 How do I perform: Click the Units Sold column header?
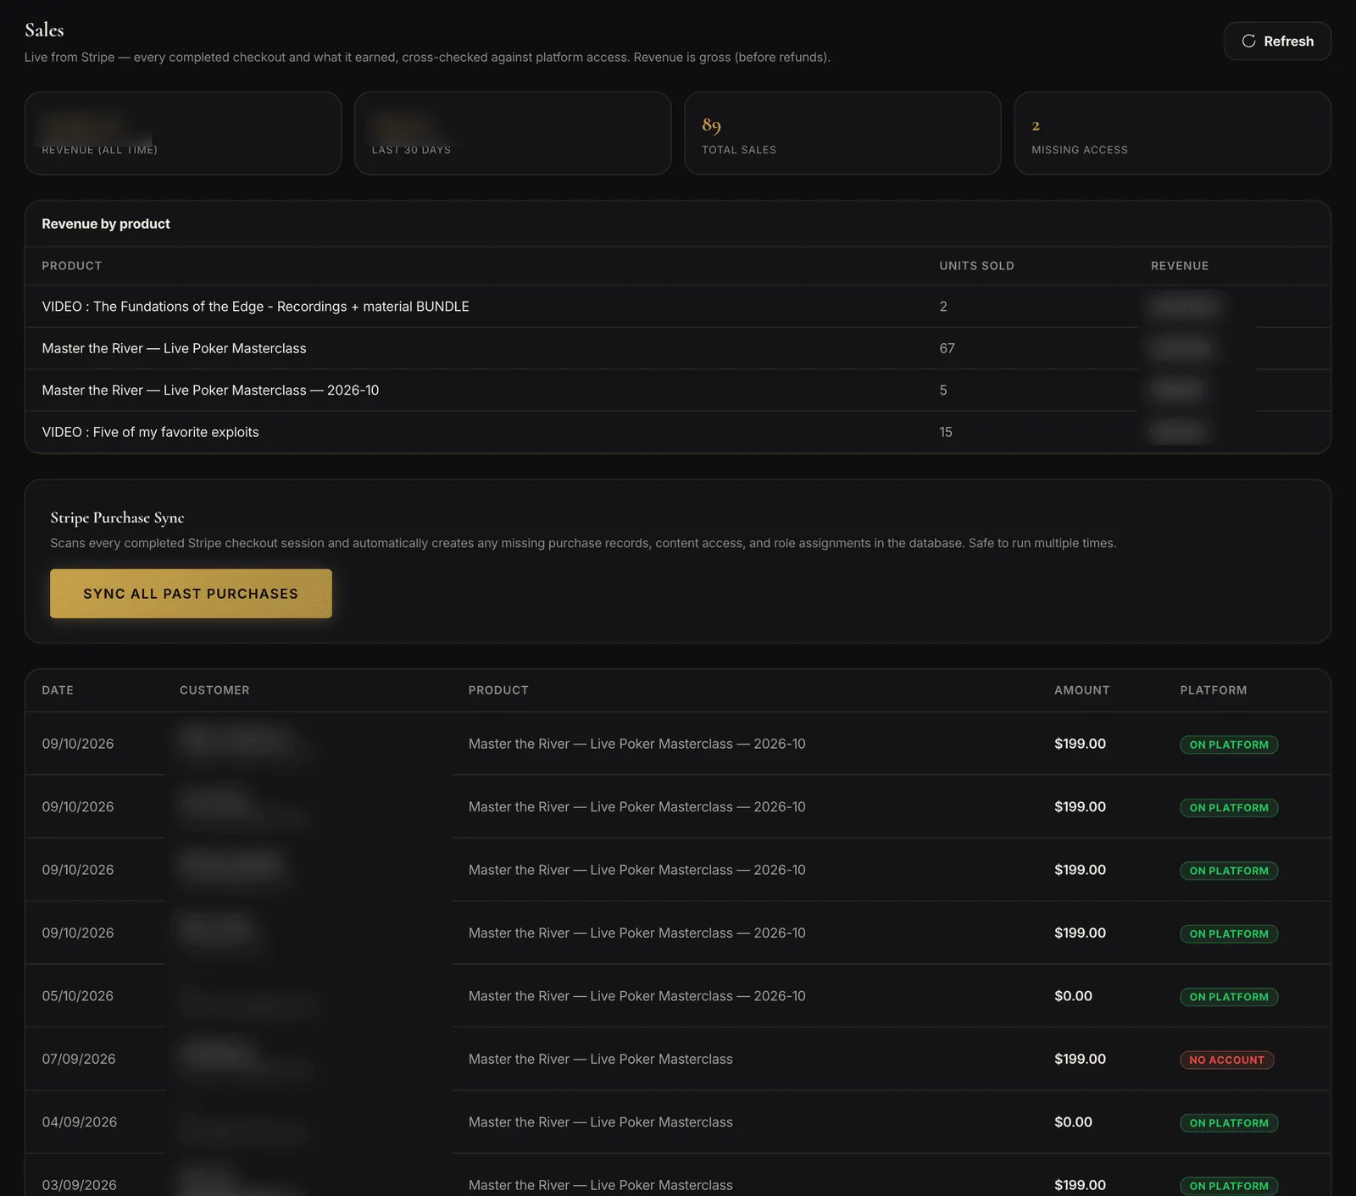point(976,266)
